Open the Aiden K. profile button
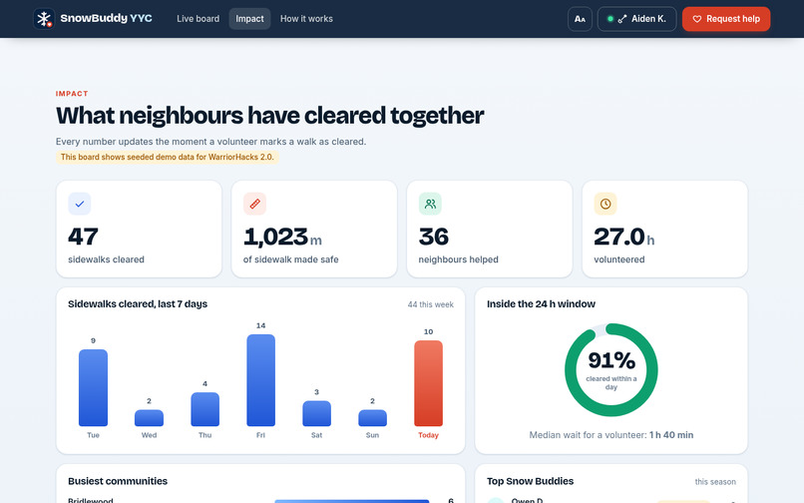Viewport: 804px width, 503px height. (636, 19)
